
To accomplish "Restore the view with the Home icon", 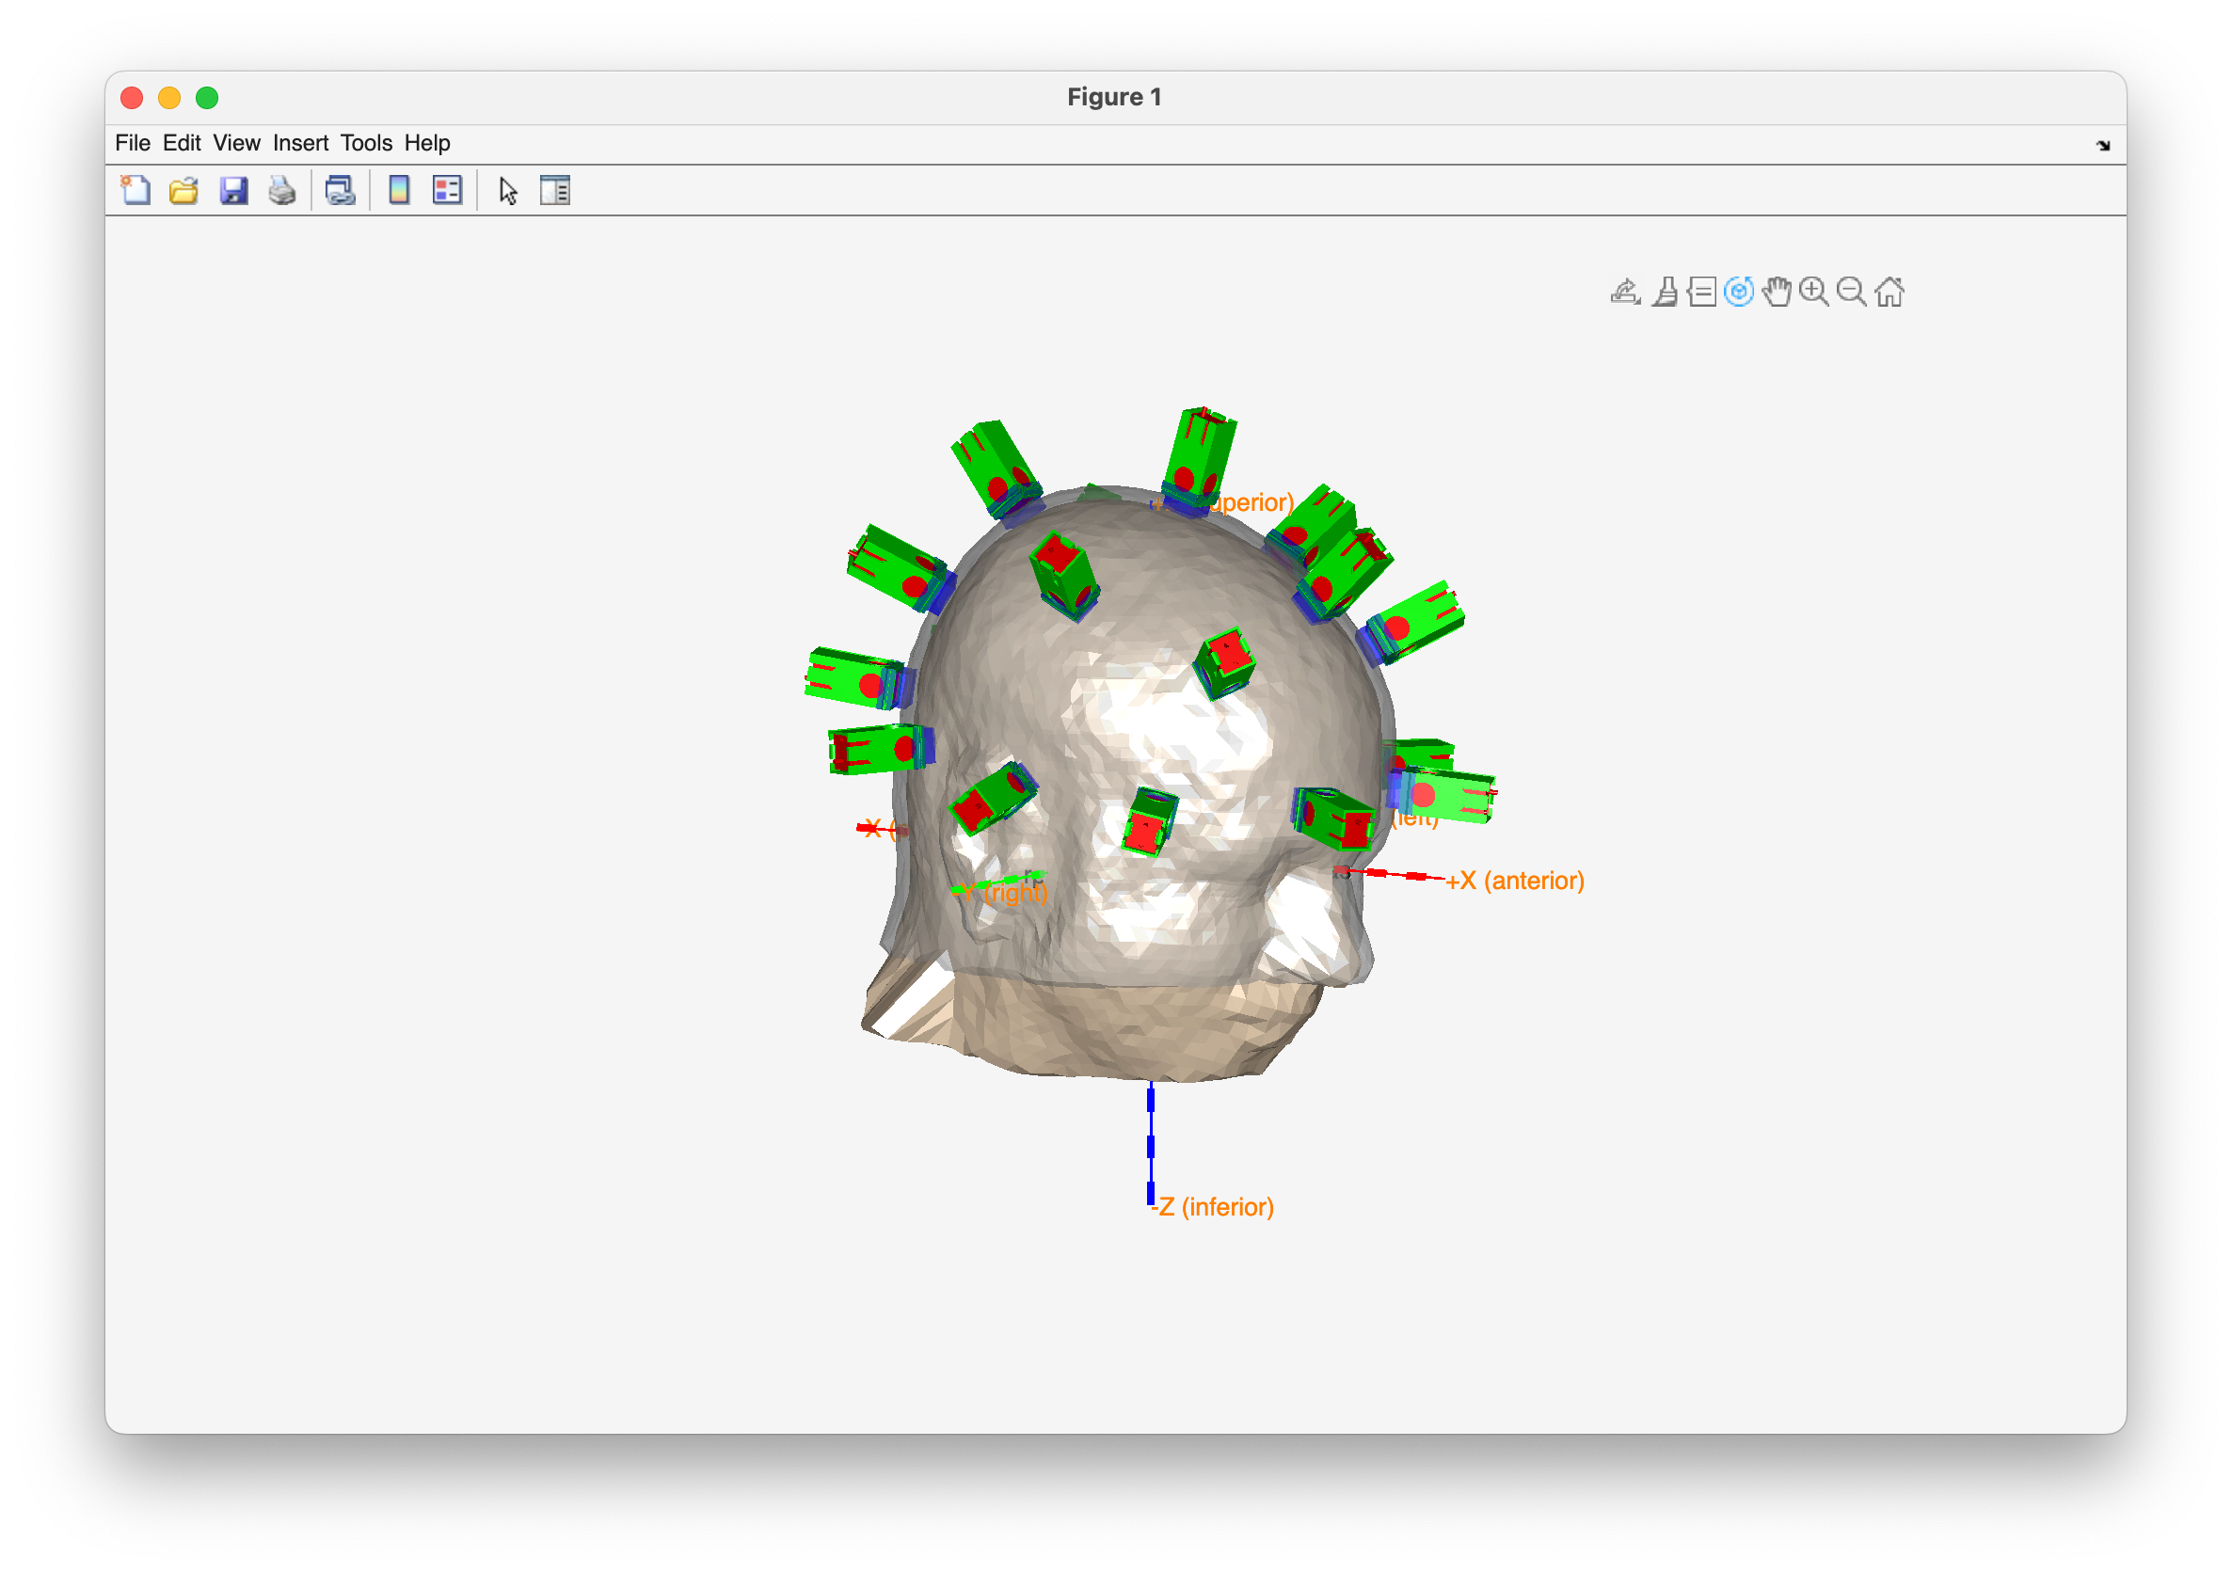I will click(1889, 292).
